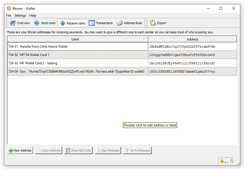
Task: Click the Sign Message button
Action: tap(108, 150)
